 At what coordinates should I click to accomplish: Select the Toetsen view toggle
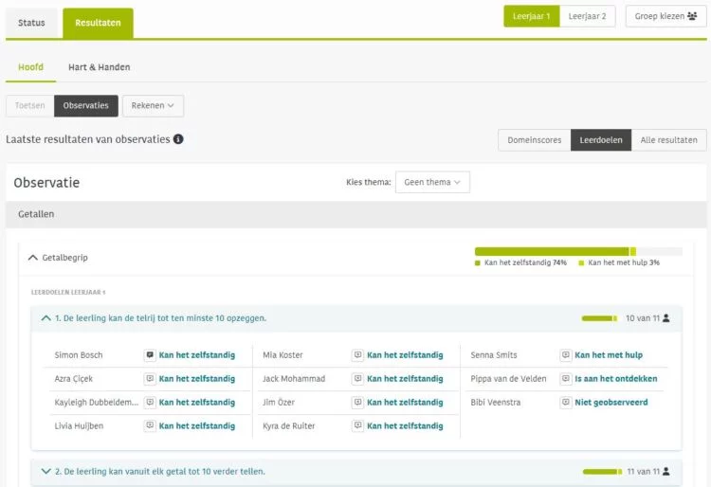tap(29, 106)
